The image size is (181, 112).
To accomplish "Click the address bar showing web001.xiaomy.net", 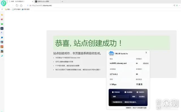I will 42,5.
